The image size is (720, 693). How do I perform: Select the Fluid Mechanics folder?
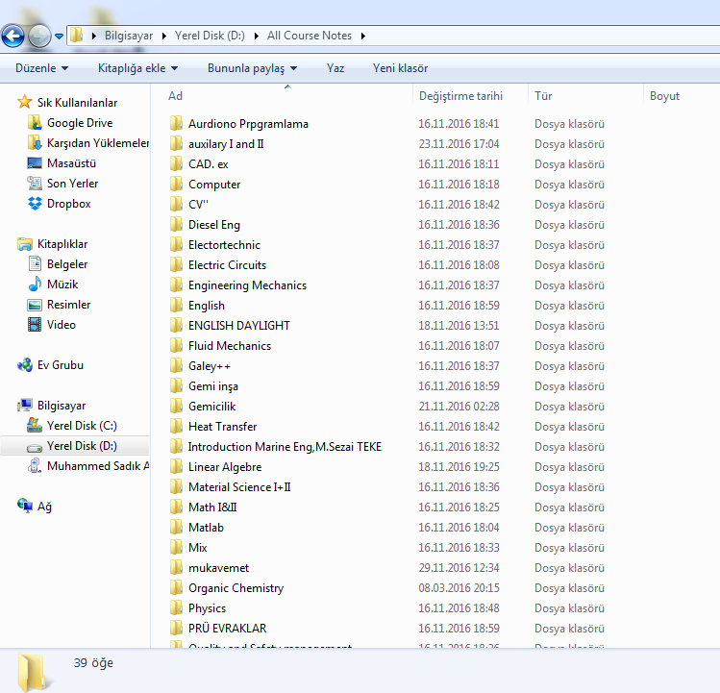click(229, 346)
